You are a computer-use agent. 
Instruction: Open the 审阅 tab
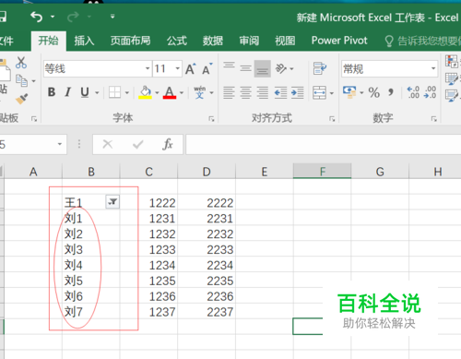click(x=249, y=41)
